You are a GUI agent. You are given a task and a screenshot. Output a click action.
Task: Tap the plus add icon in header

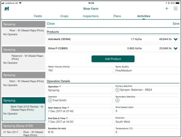pos(167,8)
